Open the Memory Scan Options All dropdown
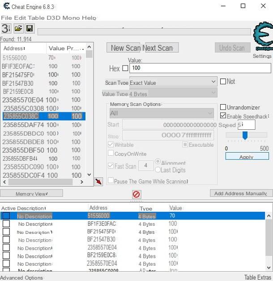This screenshot has width=273, height=281. point(162,113)
